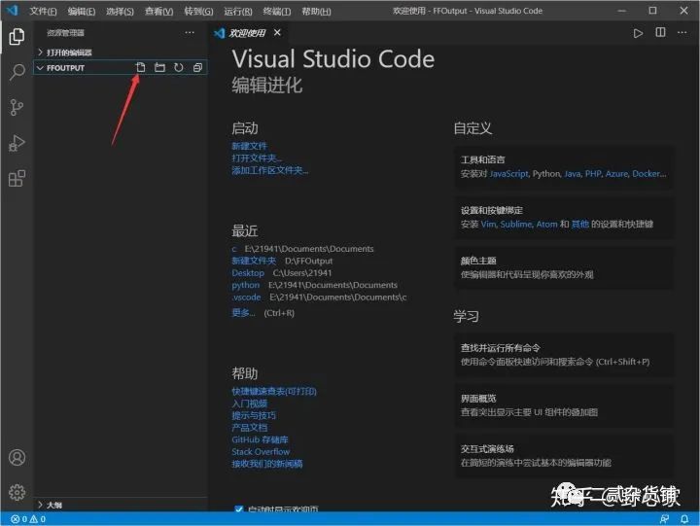The width and height of the screenshot is (700, 526).
Task: Install Sublime keybindings link
Action: (516, 225)
